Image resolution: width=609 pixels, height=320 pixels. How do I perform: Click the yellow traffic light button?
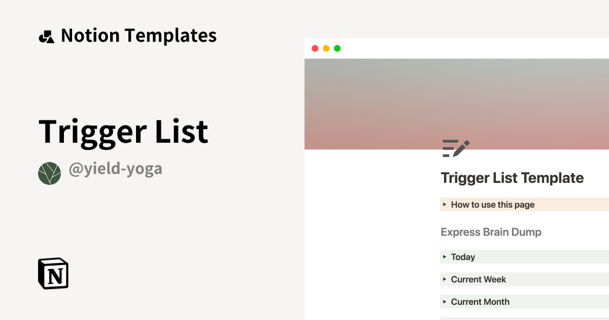pyautogui.click(x=326, y=48)
